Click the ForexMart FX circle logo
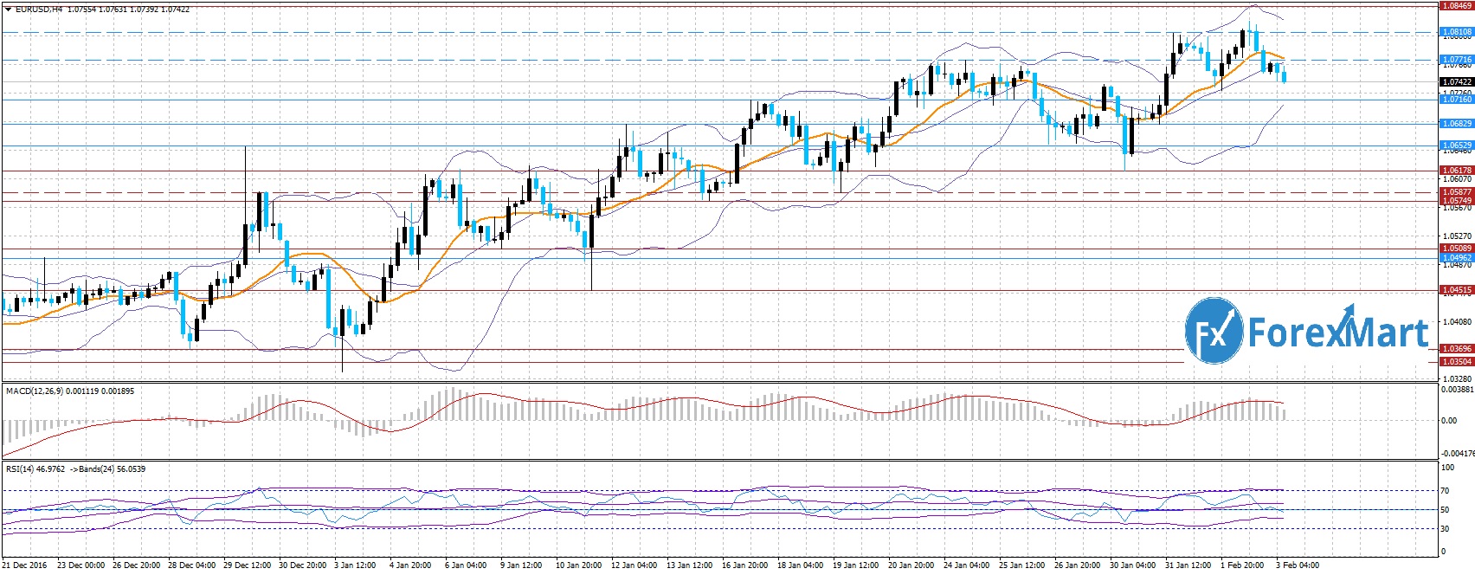Viewport: 1475px width, 575px height. 1214,330
